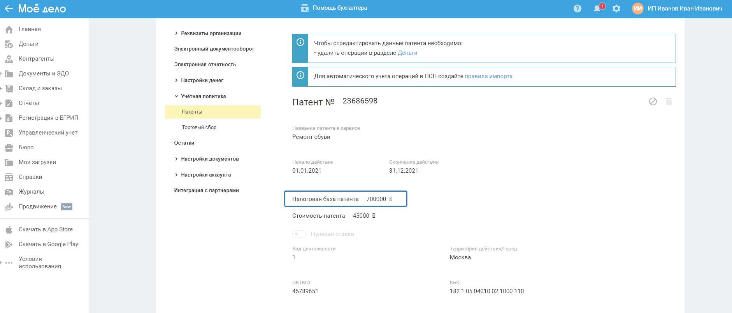Click the Журналы book icon
This screenshot has width=732, height=313.
[9, 192]
